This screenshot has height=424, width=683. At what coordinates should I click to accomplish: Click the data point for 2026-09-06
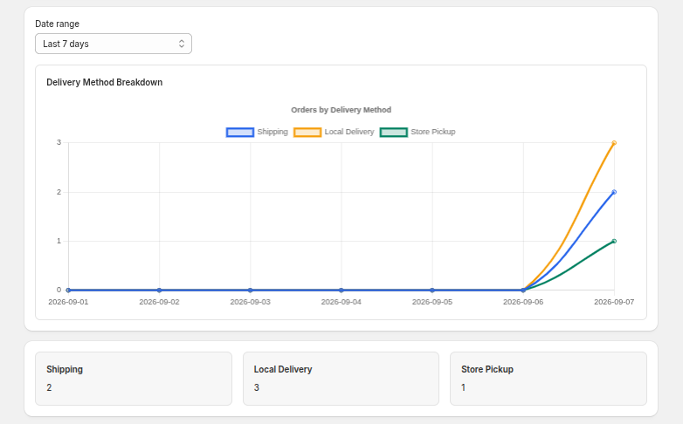523,290
